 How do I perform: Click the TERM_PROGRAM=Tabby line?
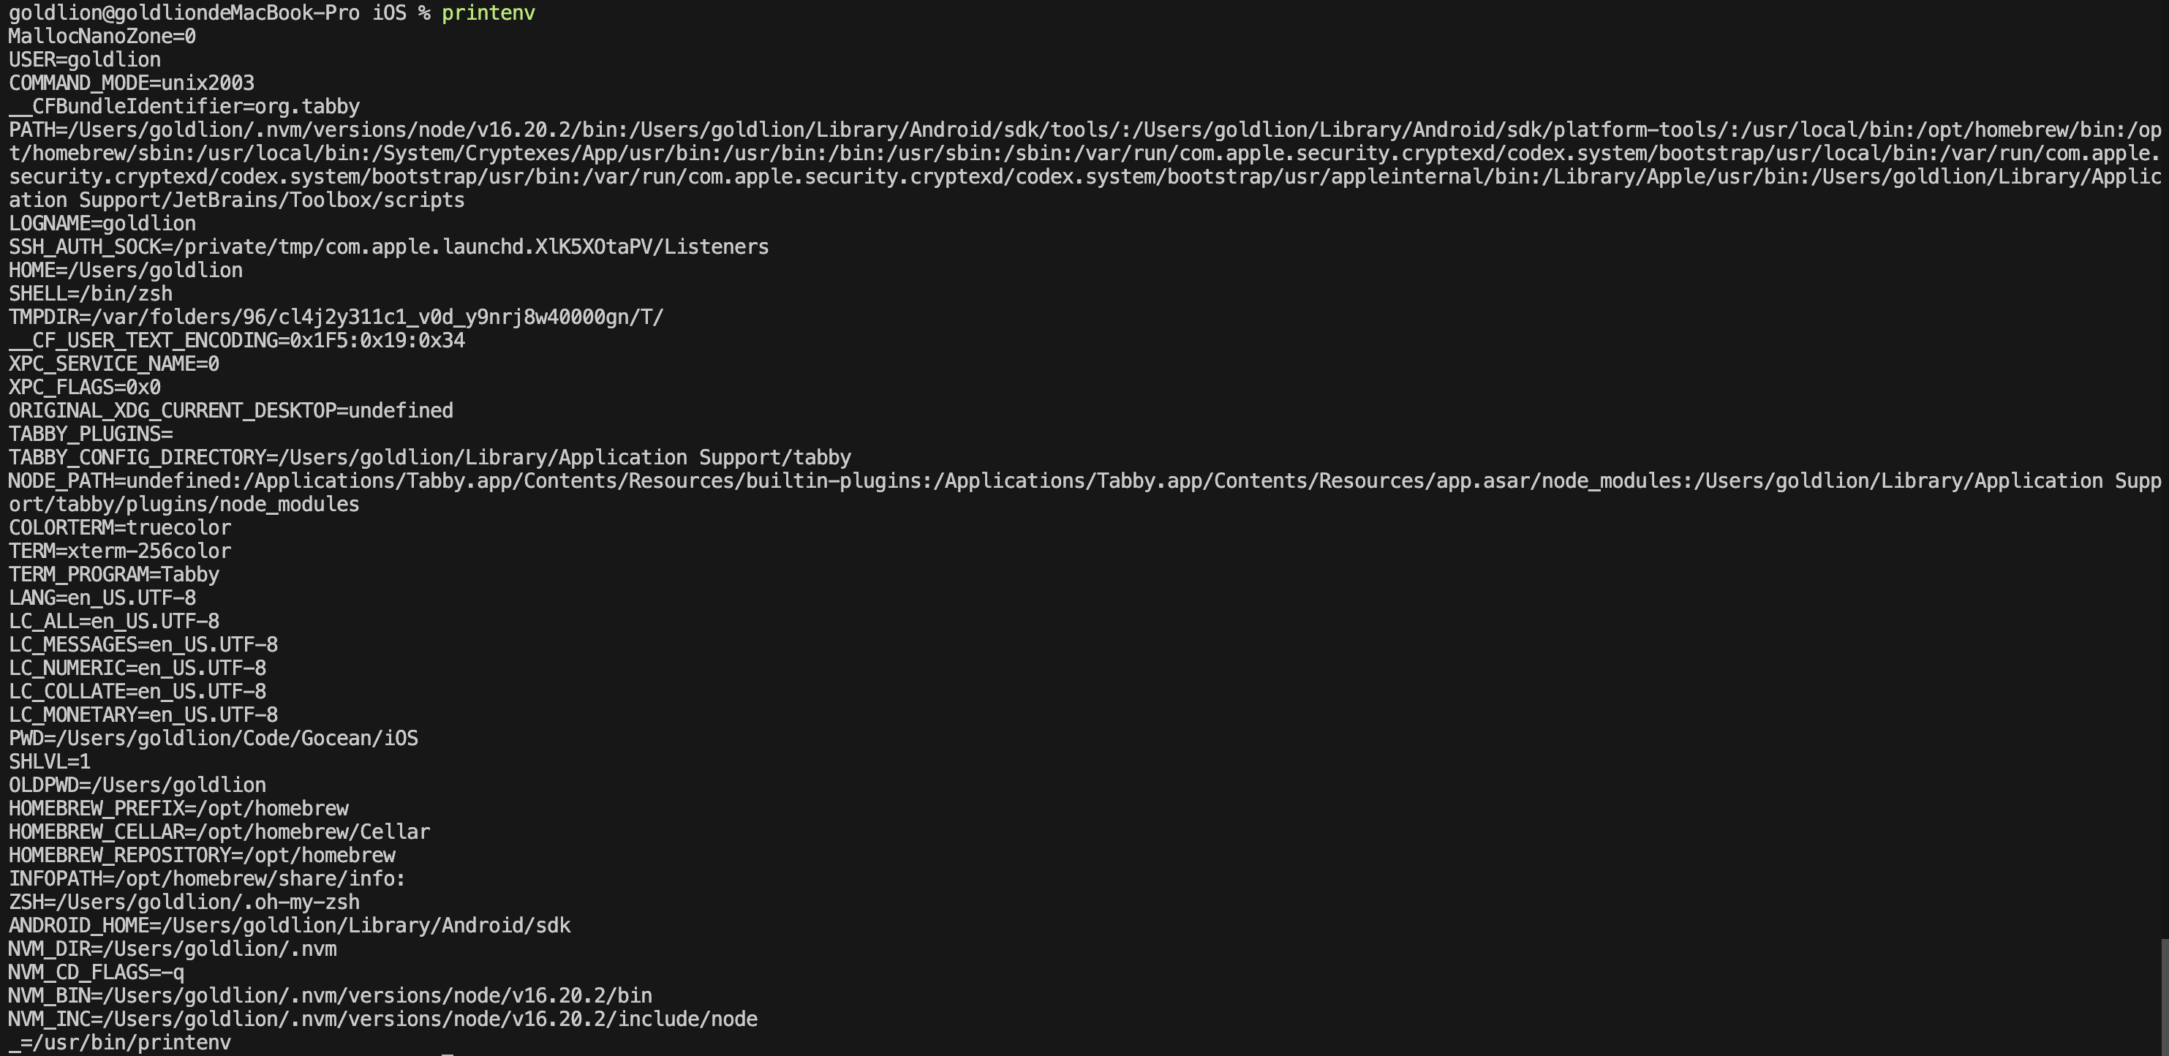(x=113, y=575)
